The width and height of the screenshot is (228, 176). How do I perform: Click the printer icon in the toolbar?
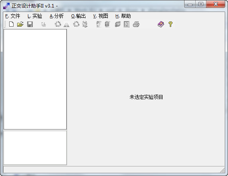136,24
